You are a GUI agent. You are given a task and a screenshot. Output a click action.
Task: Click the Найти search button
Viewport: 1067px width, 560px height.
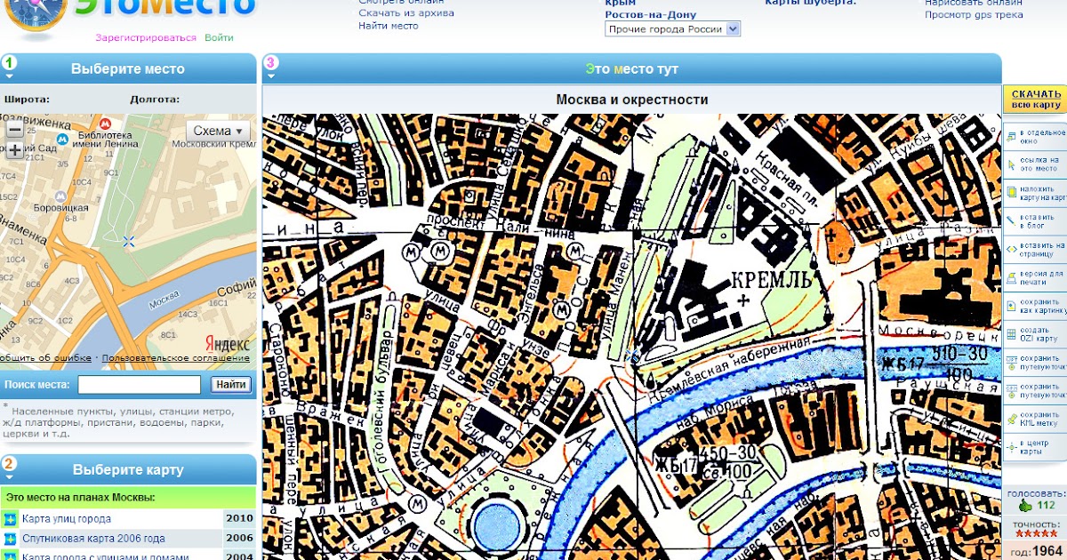pos(231,385)
